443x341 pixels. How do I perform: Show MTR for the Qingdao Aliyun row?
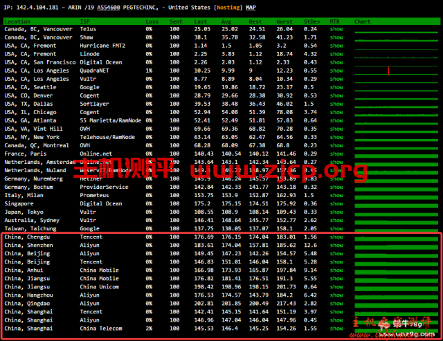coord(336,304)
